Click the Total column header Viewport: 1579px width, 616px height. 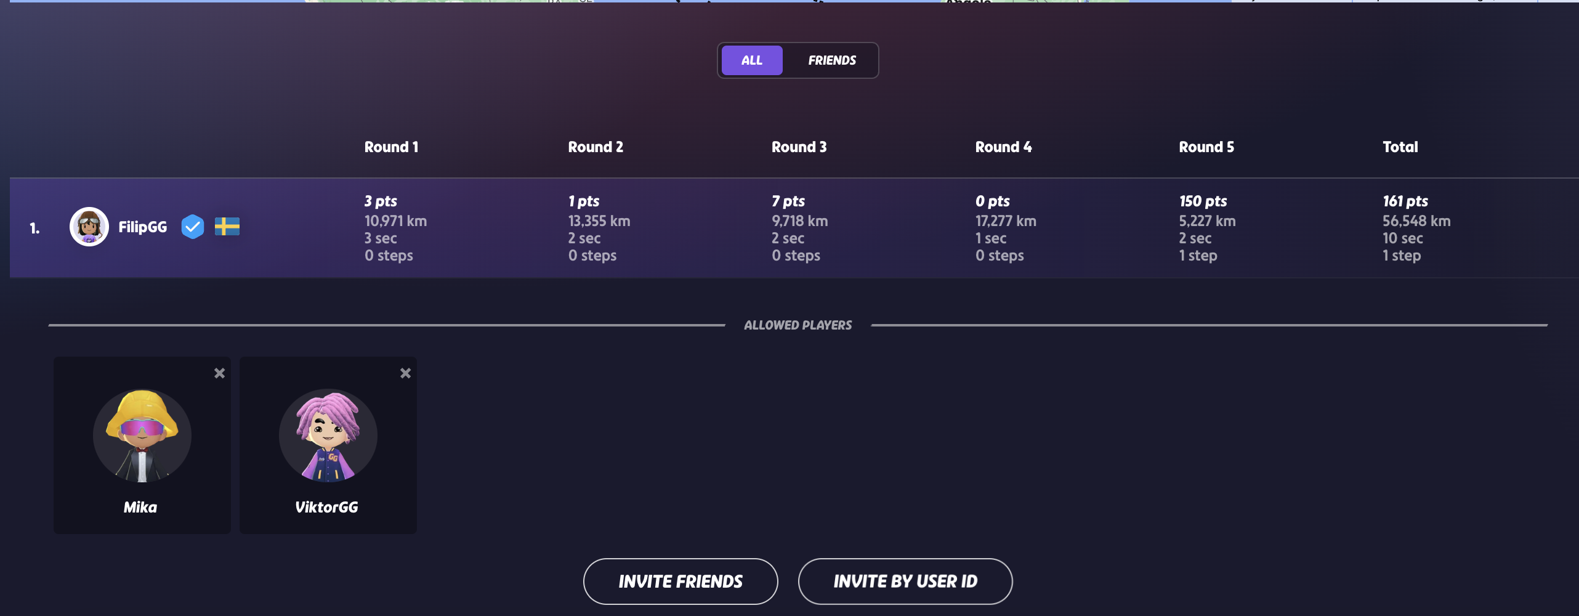[1400, 147]
